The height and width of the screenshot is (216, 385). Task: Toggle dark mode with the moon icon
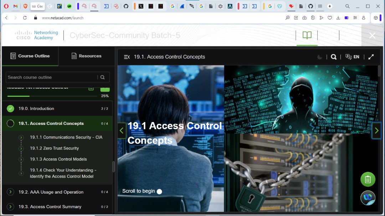pyautogui.click(x=320, y=57)
